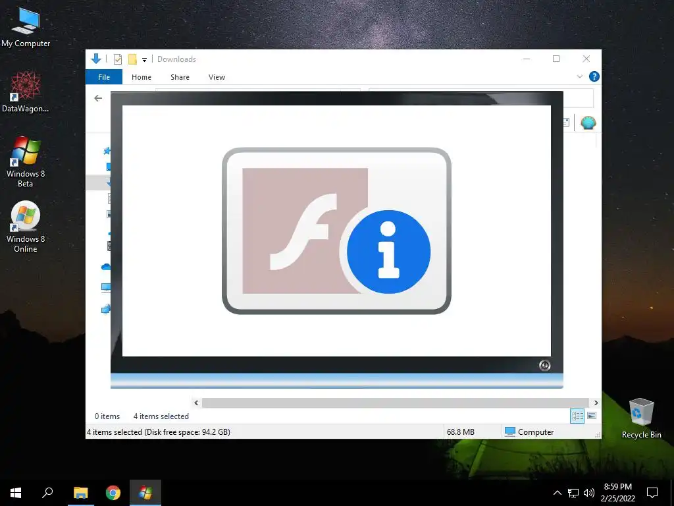Click the horizontal scrollbar track in Explorer
The image size is (674, 506).
coord(395,403)
